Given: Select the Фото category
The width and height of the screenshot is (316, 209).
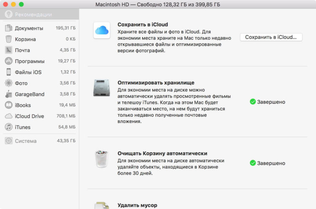Looking at the screenshot, I should pos(40,83).
